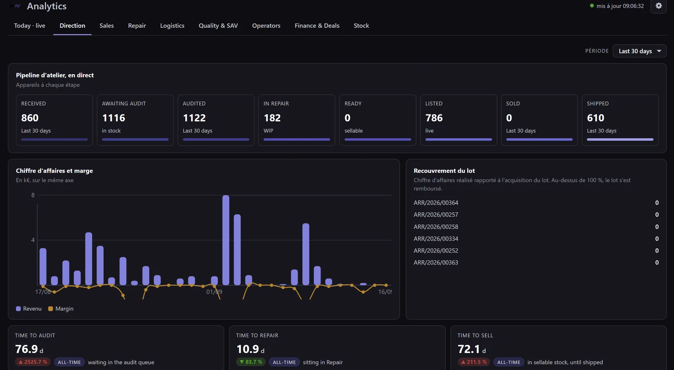Open the settings gear icon
This screenshot has height=370, width=674.
pyautogui.click(x=658, y=6)
